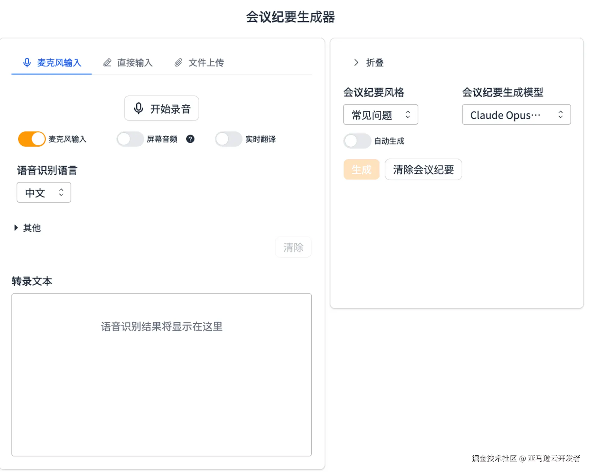The height and width of the screenshot is (474, 592).
Task: Open the 会议纪要风格 dropdown showing 常见问题
Action: [380, 114]
